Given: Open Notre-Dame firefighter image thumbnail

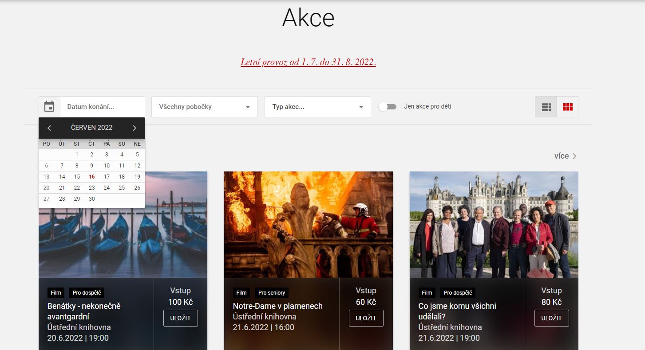Looking at the screenshot, I should pos(308,224).
